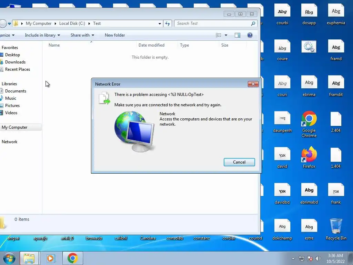Close the Network Error dialog

253,84
